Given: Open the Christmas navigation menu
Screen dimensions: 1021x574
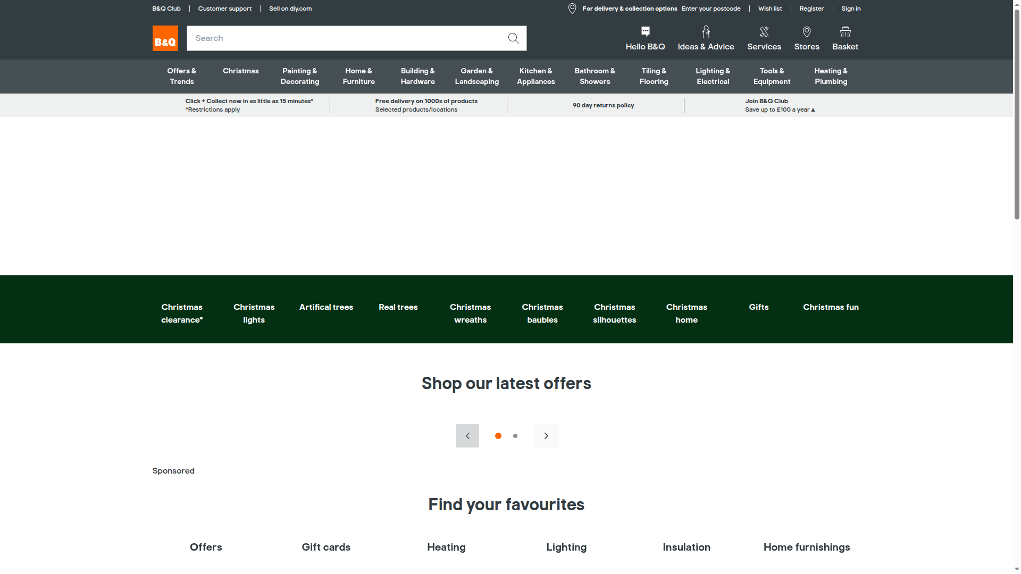Looking at the screenshot, I should point(240,71).
